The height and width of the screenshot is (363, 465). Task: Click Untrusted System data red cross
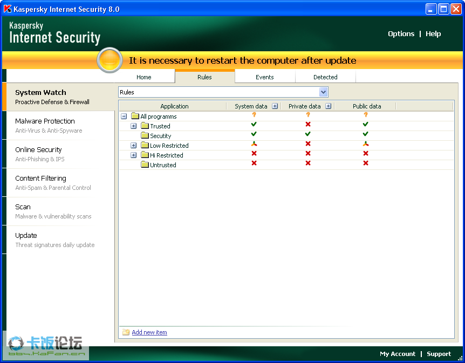pos(254,163)
